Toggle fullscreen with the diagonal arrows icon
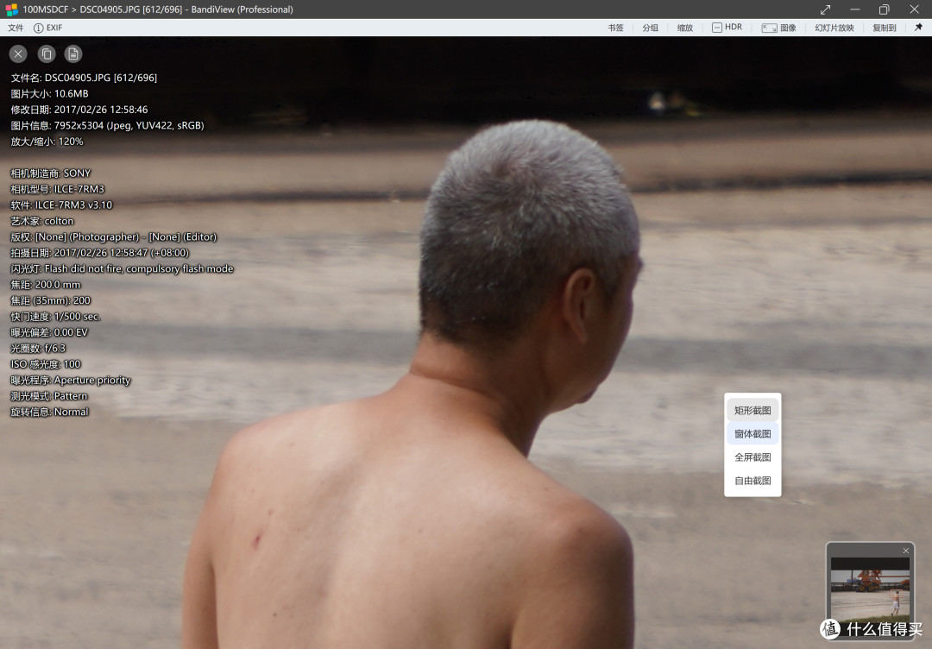Viewport: 932px width, 649px height. coord(825,9)
